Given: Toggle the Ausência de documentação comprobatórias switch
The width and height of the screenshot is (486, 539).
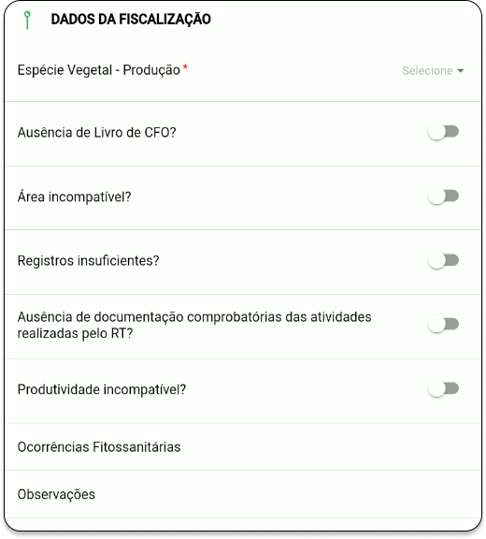Looking at the screenshot, I should 443,324.
